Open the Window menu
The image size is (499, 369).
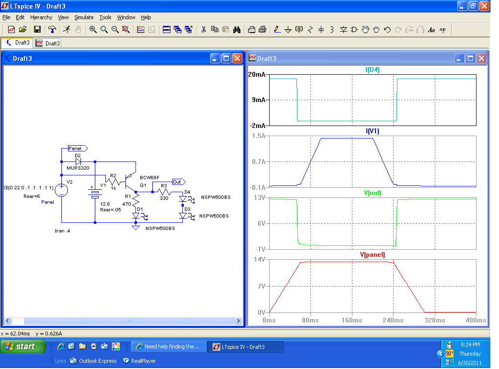click(126, 17)
